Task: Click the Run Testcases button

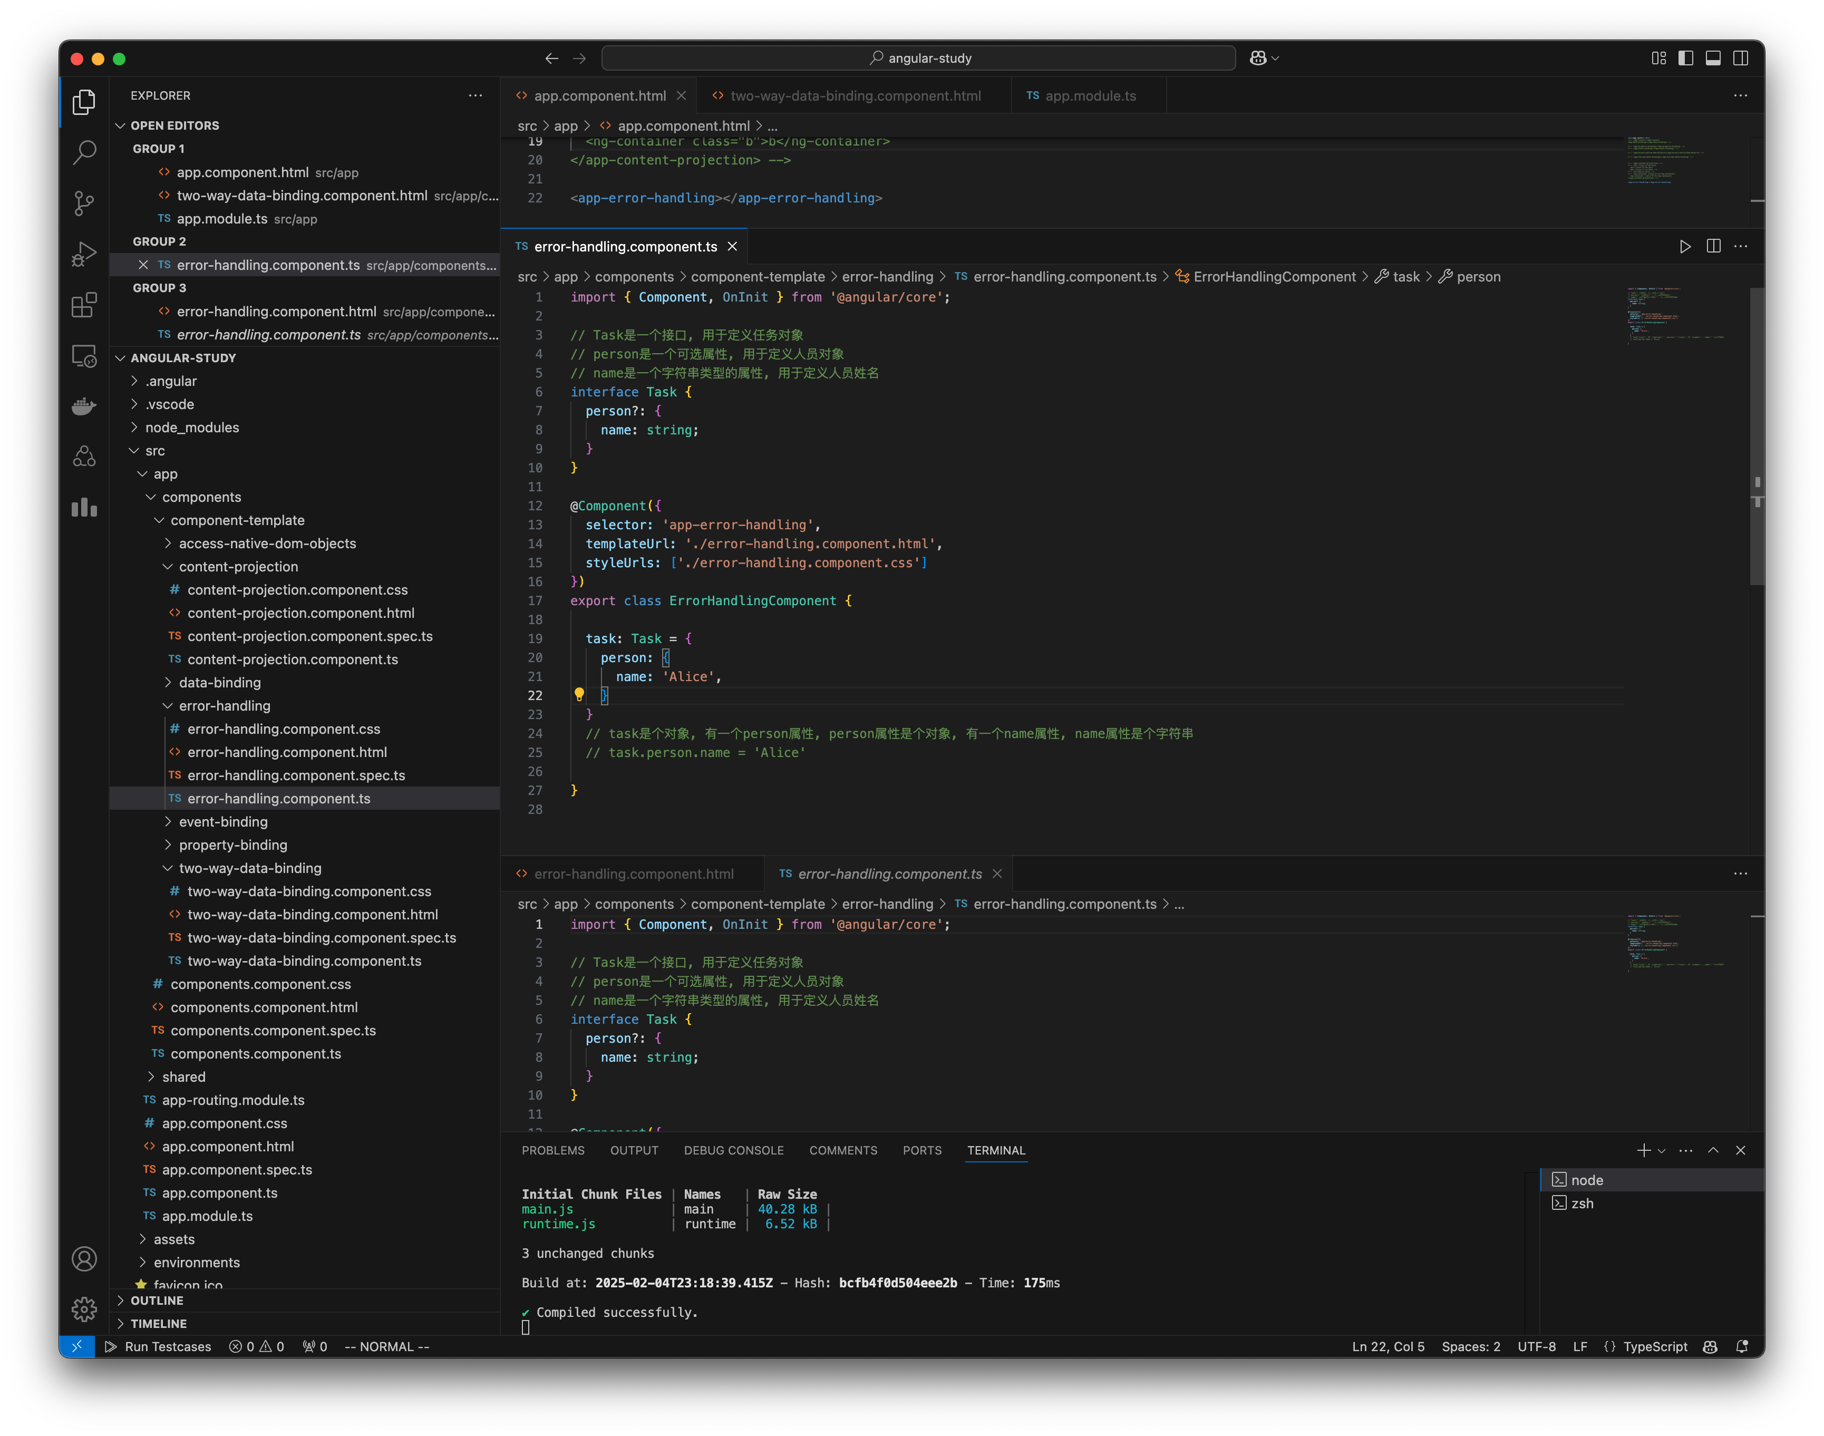Action: [159, 1346]
